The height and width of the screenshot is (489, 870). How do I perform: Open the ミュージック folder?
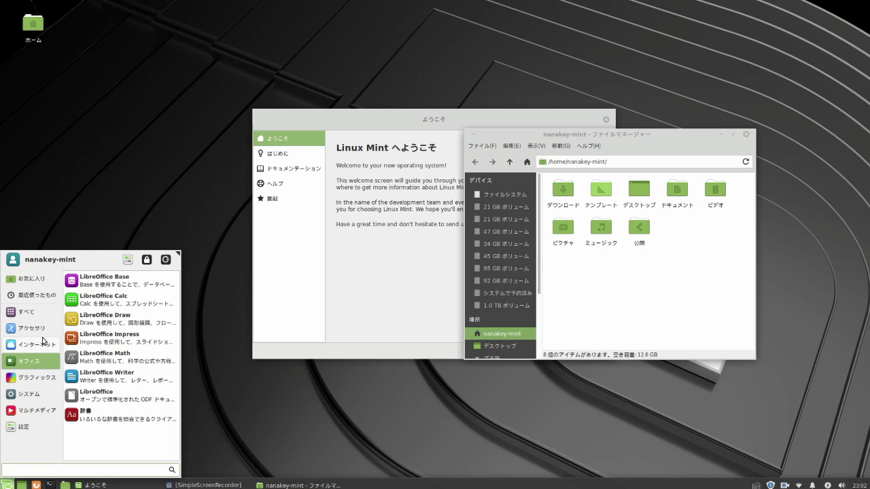601,232
